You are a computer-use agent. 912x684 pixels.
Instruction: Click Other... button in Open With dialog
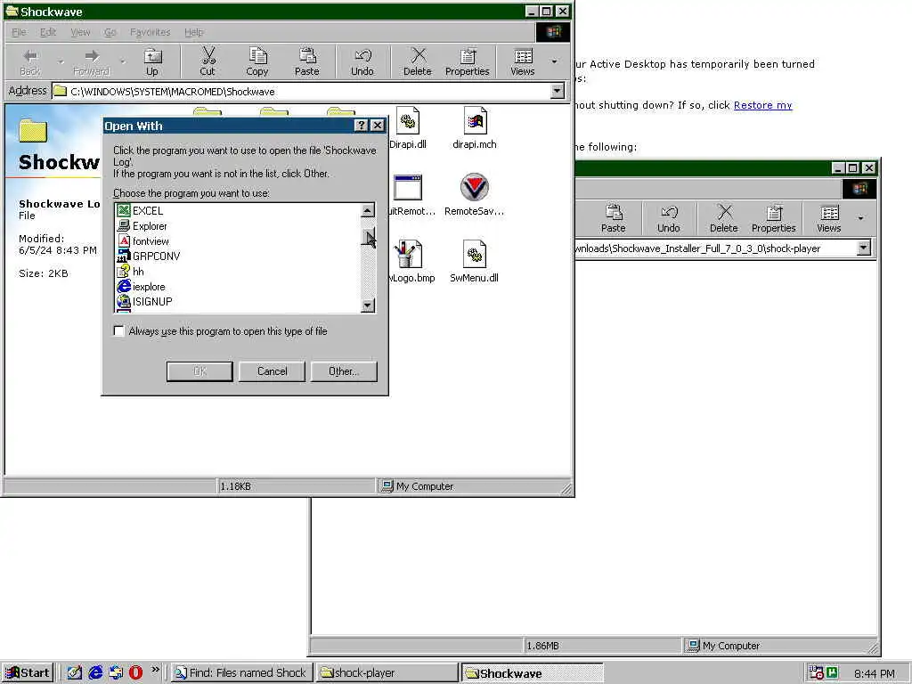click(x=344, y=371)
